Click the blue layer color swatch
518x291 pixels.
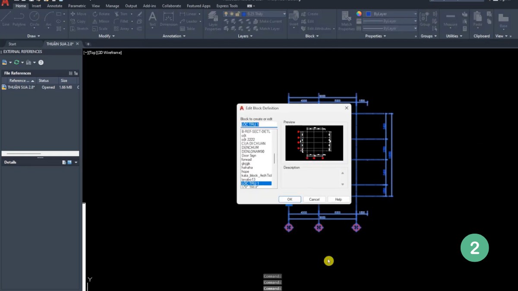tap(244, 14)
